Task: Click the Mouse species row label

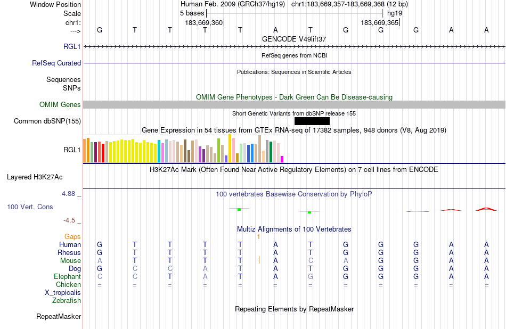Action: (x=71, y=261)
